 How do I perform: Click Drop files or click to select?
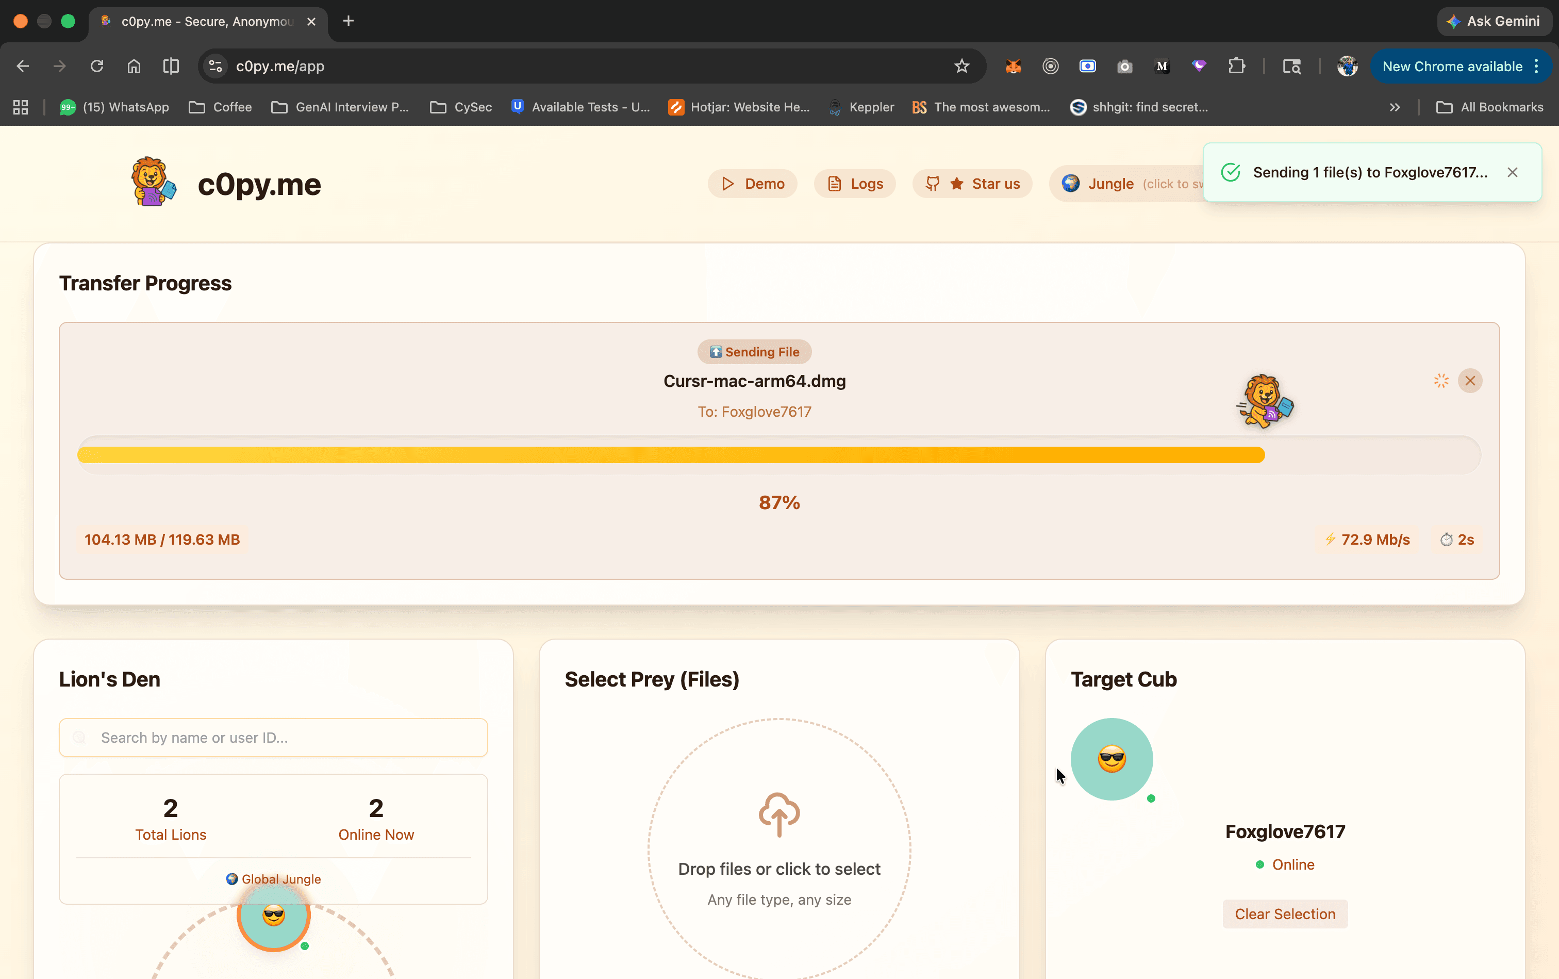(779, 869)
